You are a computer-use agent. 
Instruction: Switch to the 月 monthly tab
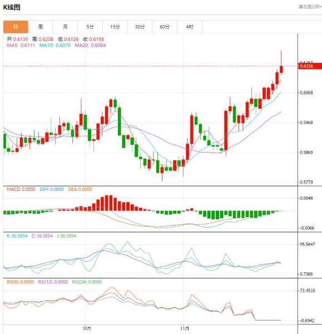(65, 27)
